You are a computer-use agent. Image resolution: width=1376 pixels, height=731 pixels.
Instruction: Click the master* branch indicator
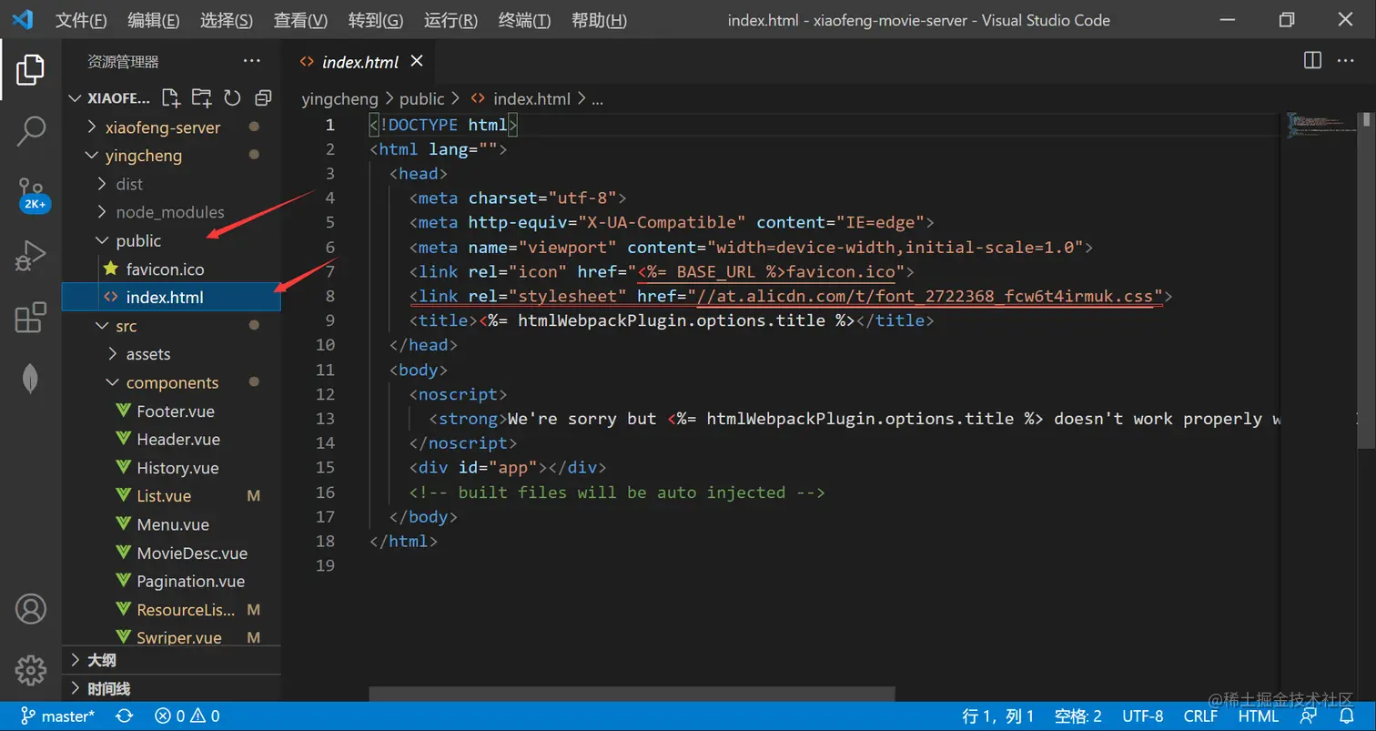pyautogui.click(x=57, y=716)
